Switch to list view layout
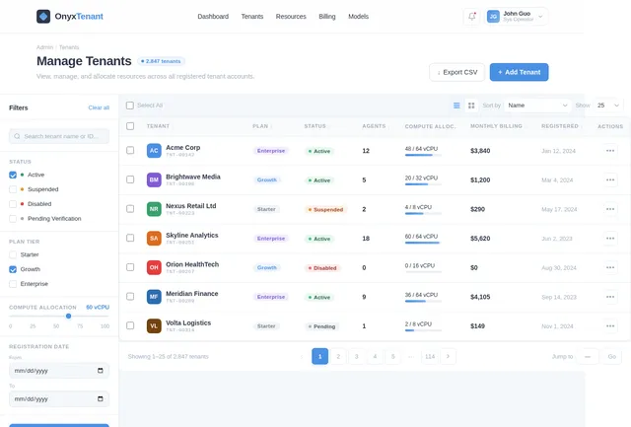The image size is (631, 427). click(x=456, y=105)
